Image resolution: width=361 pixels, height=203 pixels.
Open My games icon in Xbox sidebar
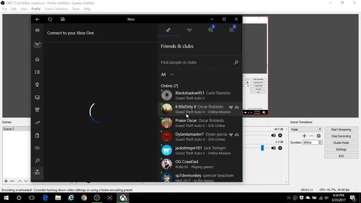(37, 72)
